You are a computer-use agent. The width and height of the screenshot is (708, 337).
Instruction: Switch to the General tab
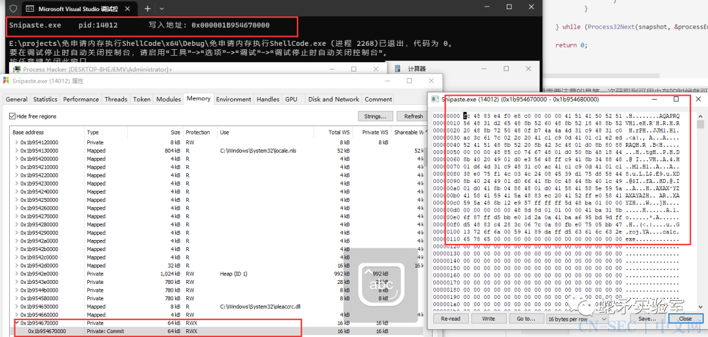click(16, 100)
